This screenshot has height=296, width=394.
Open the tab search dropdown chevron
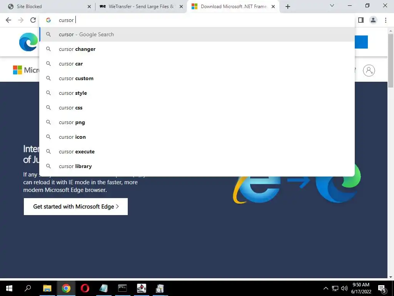pyautogui.click(x=332, y=5)
